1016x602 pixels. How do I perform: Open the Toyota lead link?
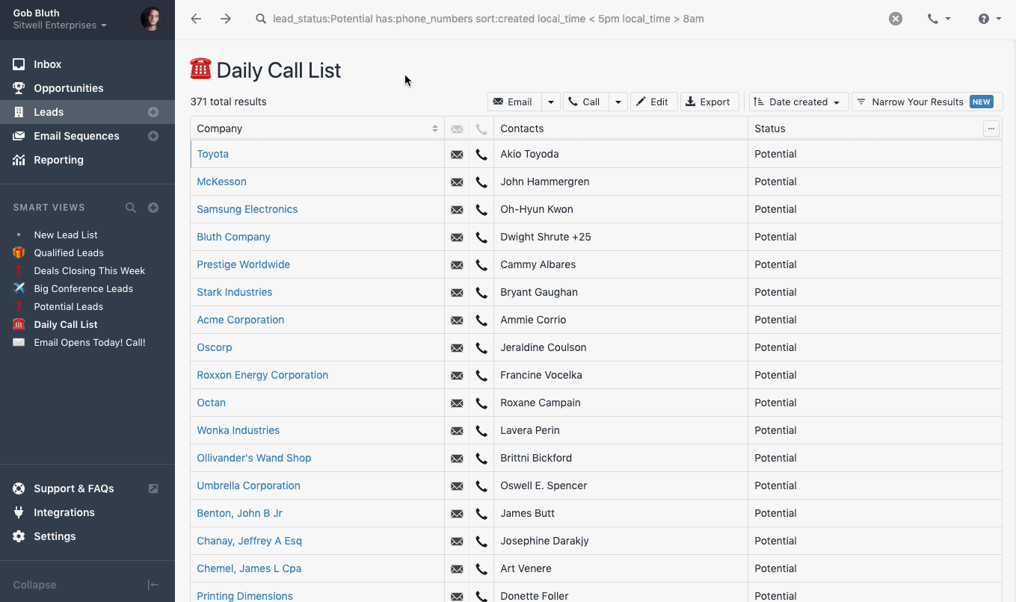click(212, 154)
